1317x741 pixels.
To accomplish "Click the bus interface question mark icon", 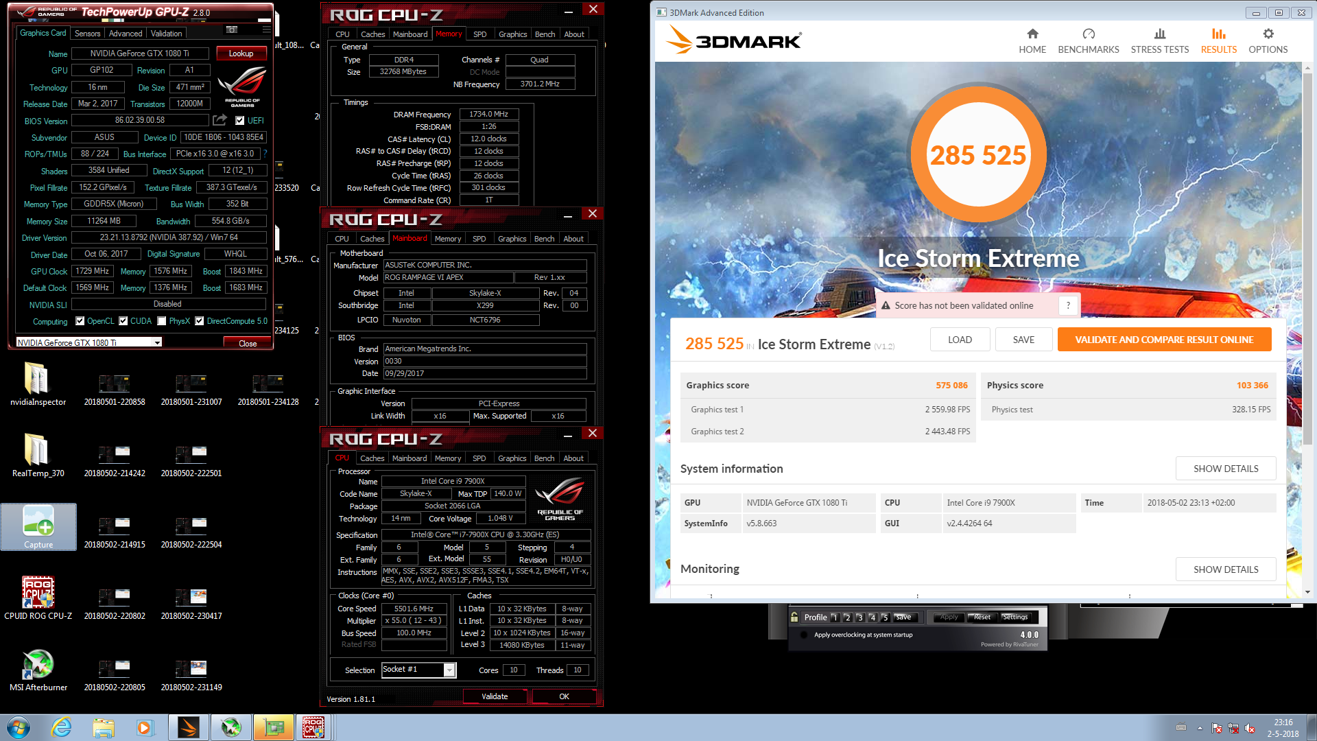I will click(x=265, y=154).
